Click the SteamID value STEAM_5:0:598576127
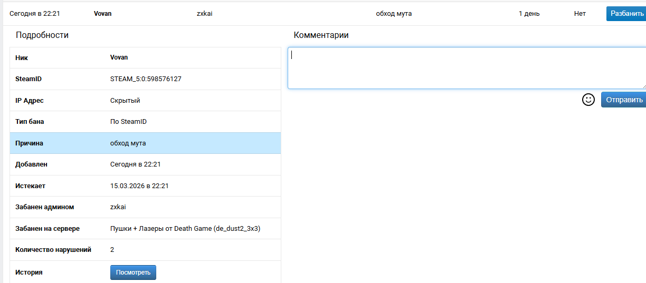 click(x=146, y=79)
